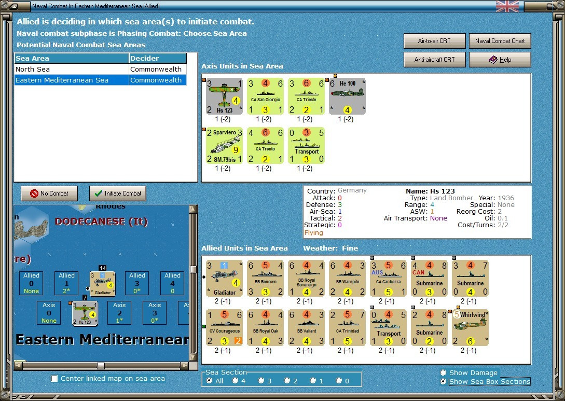Viewport: 565px width, 401px height.
Task: Select the All sea section radio button
Action: coord(210,381)
